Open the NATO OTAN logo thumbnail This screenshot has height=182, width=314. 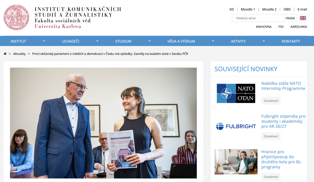pos(236,93)
